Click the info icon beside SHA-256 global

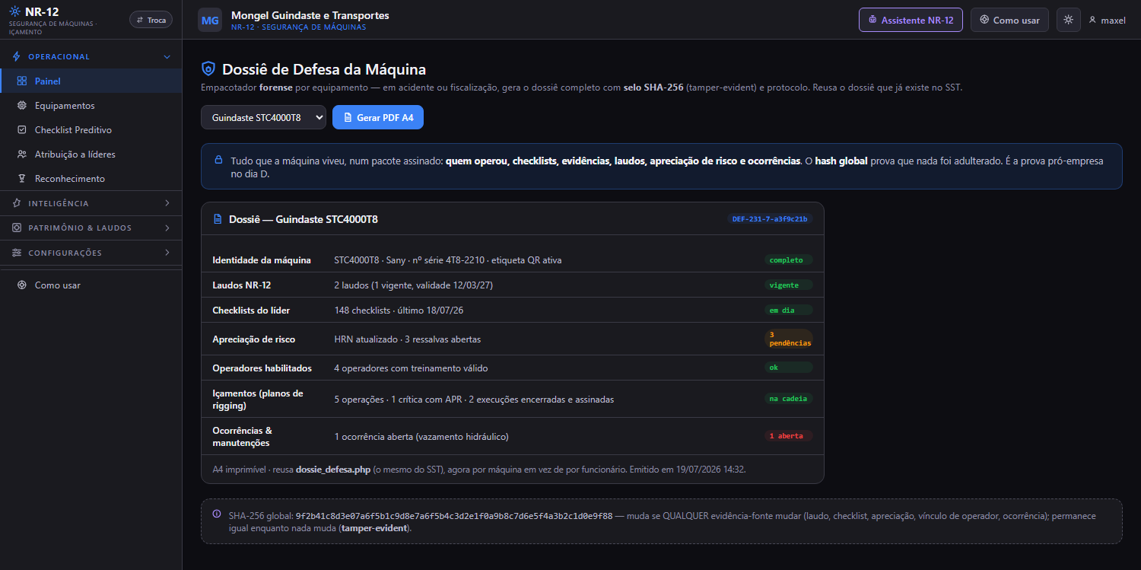(x=217, y=514)
